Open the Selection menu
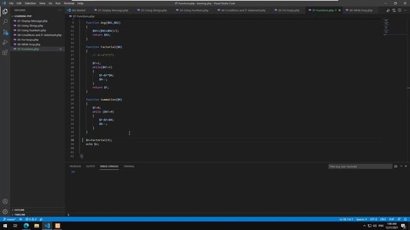Screen dimensions: 410x230 click(30, 3)
